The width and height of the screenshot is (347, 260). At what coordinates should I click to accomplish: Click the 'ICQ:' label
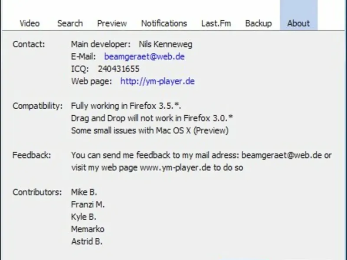pyautogui.click(x=80, y=69)
